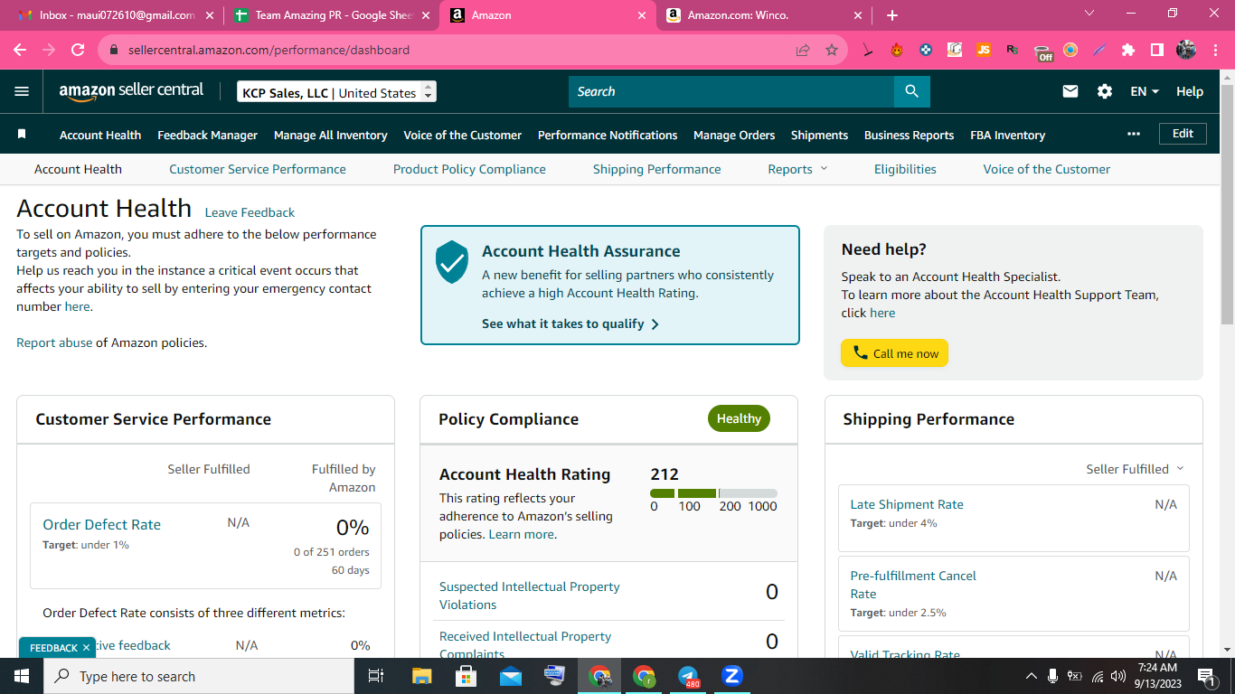Open File Explorer from the taskbar
The width and height of the screenshot is (1235, 694).
(422, 676)
